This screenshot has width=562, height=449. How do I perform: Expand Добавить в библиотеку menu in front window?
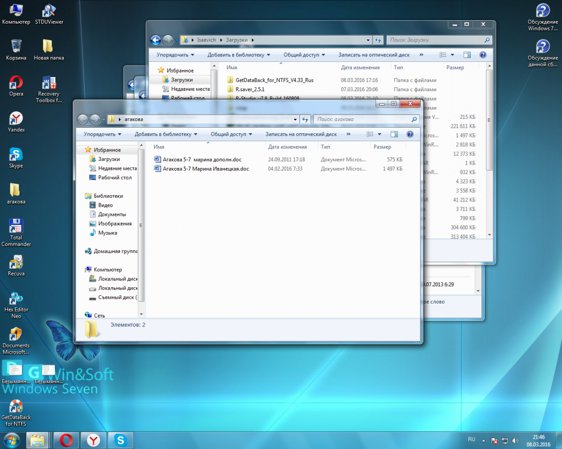[166, 134]
